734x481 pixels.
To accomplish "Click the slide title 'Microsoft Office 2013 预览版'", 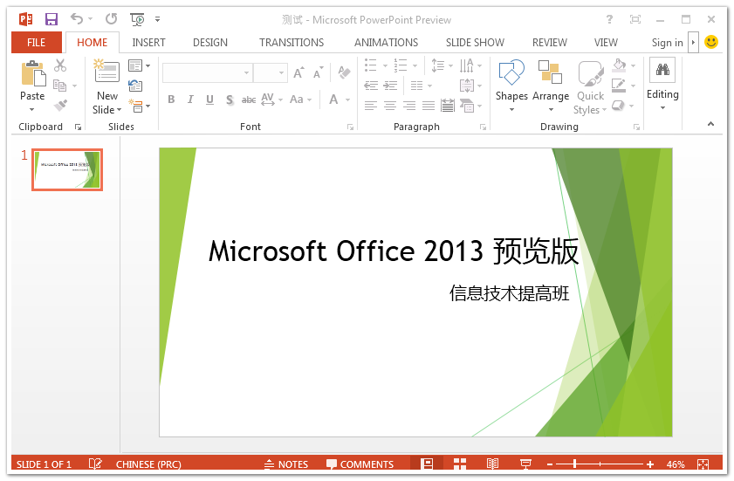I will pyautogui.click(x=394, y=251).
